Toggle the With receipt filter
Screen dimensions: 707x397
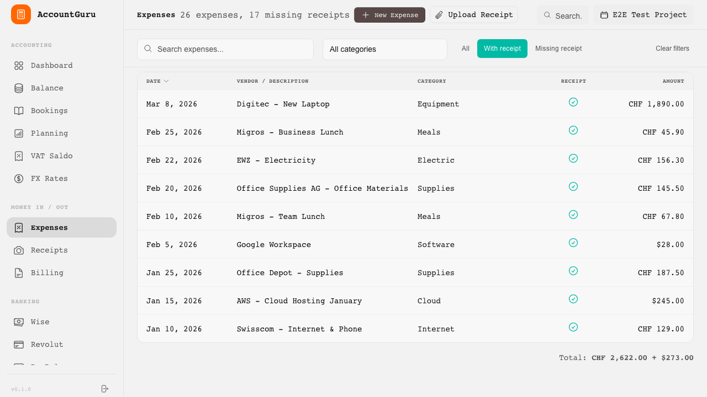(502, 49)
